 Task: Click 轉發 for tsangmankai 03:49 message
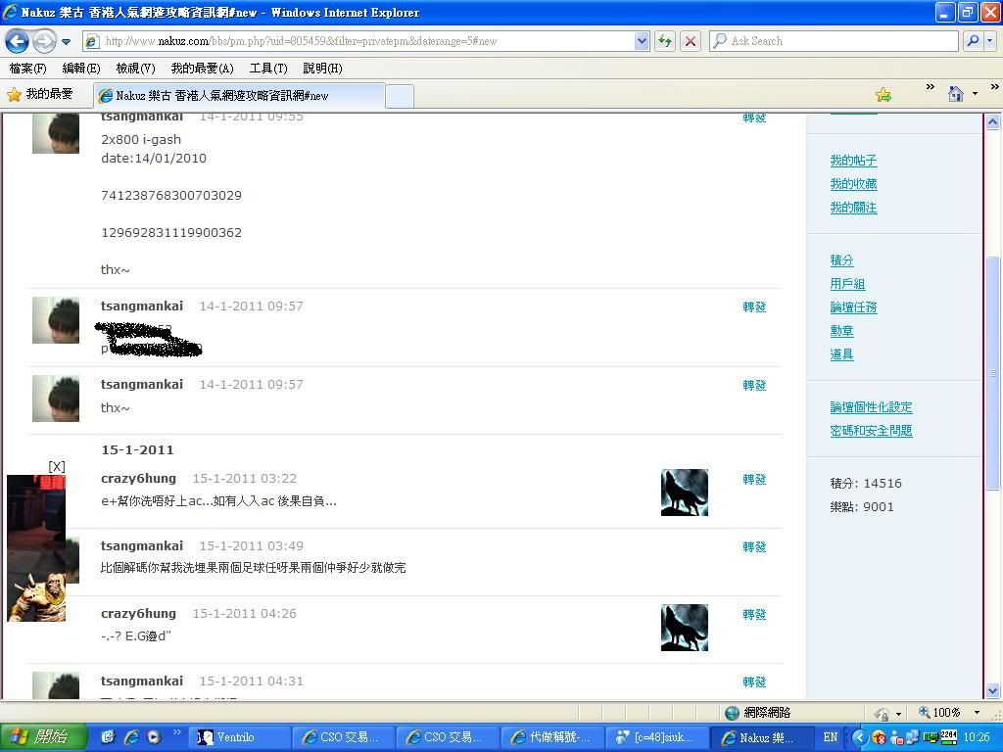tap(754, 546)
